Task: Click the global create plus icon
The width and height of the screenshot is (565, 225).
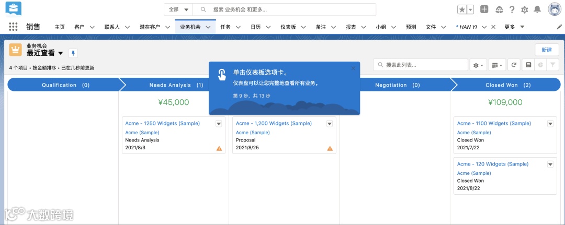Action: click(x=484, y=9)
